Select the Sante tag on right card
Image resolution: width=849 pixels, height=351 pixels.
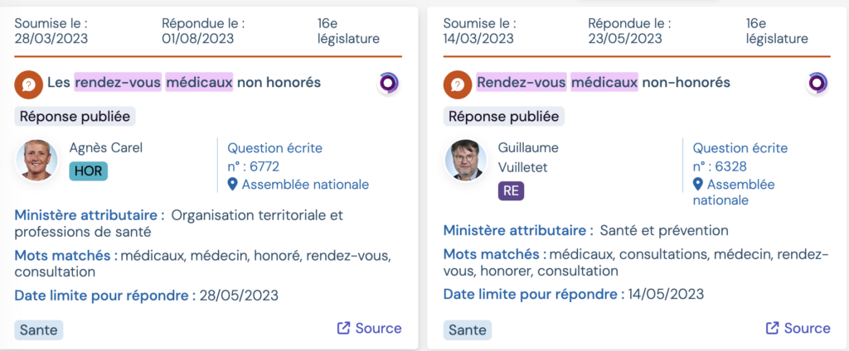(468, 329)
